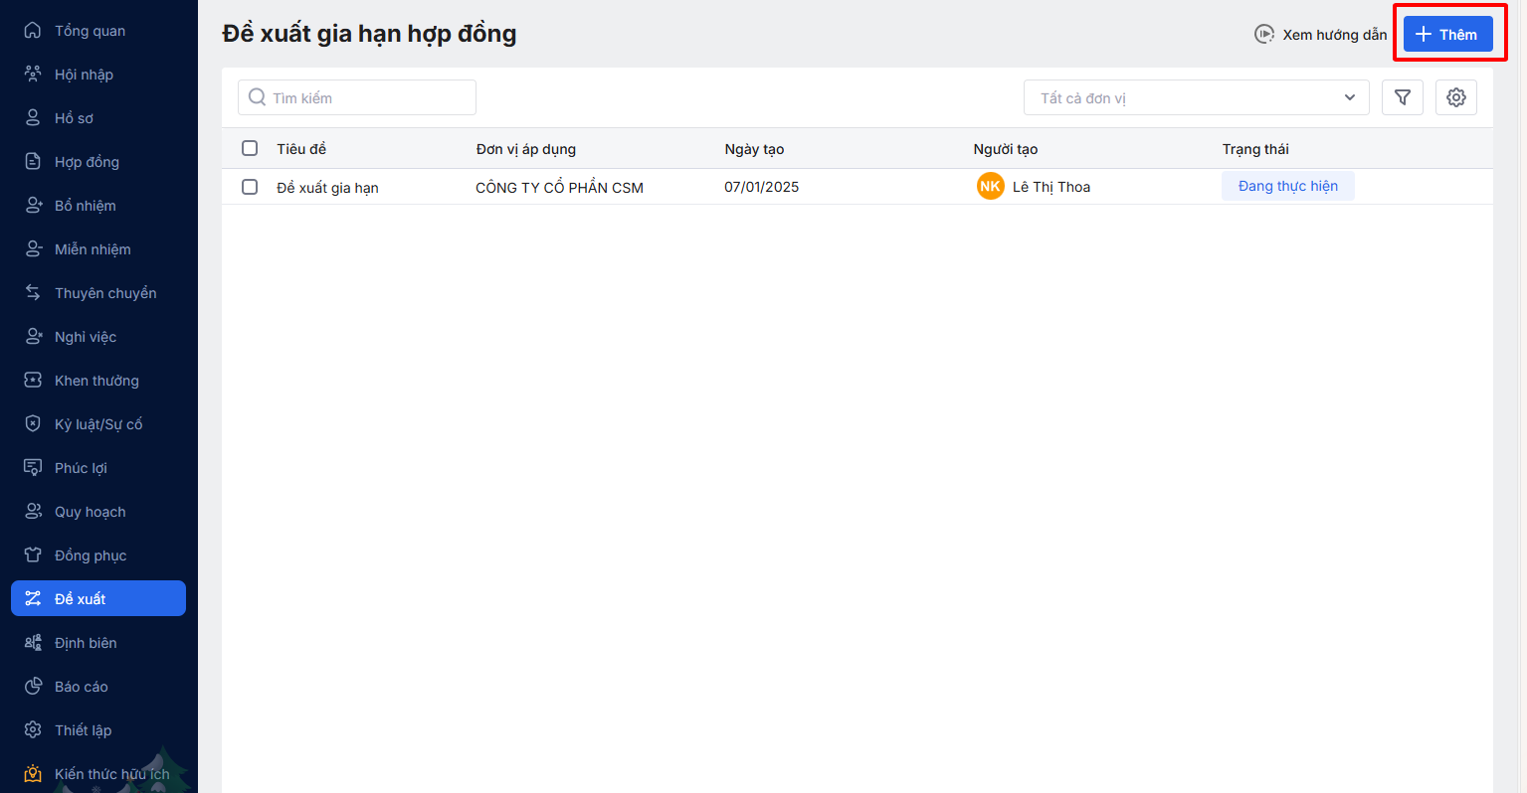Check the Đề xuất gia hạn row checkbox

coord(250,187)
